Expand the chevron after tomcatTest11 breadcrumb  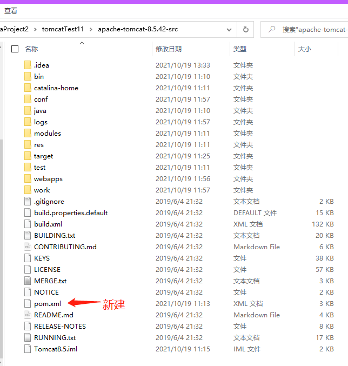pos(91,29)
